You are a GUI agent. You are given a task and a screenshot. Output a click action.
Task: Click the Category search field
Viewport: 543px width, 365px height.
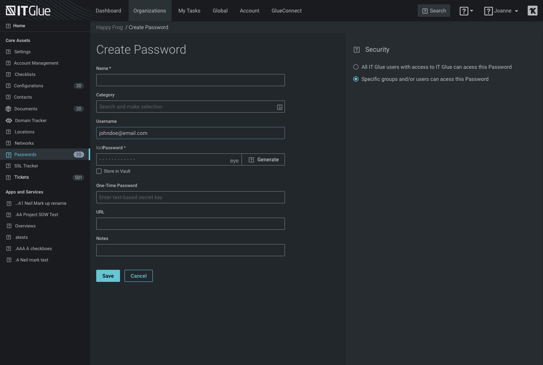191,107
